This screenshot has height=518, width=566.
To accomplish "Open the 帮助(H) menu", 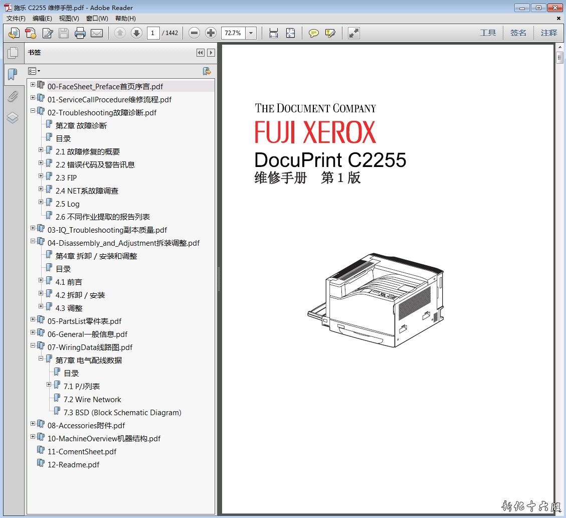I will click(125, 19).
